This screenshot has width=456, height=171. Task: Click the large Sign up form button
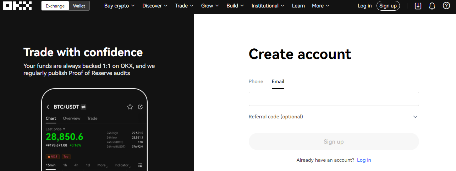[x=334, y=141]
